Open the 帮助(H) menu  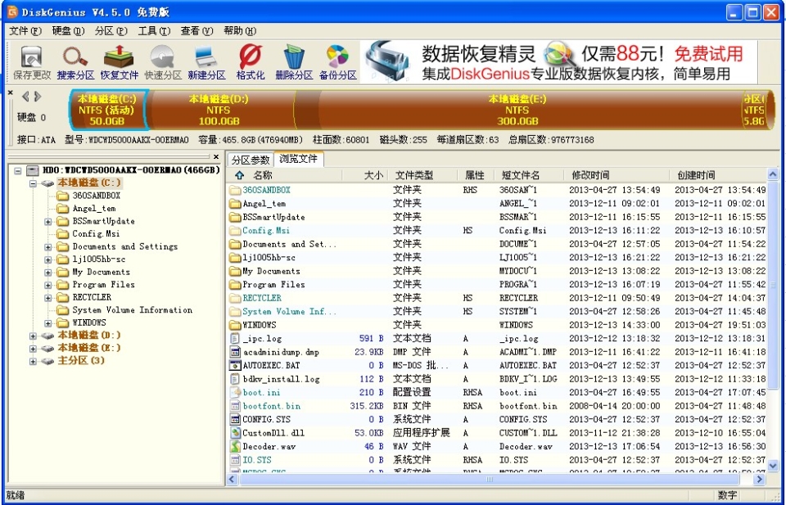point(240,31)
